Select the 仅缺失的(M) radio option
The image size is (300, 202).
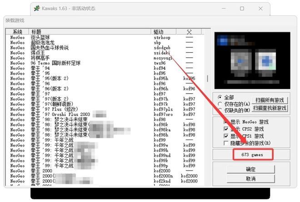point(220,110)
